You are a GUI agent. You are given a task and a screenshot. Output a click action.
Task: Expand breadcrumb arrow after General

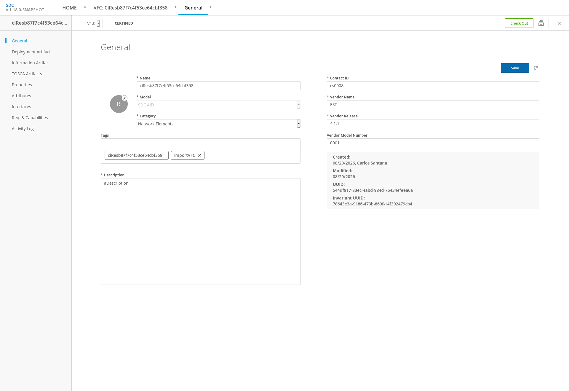coord(211,7)
